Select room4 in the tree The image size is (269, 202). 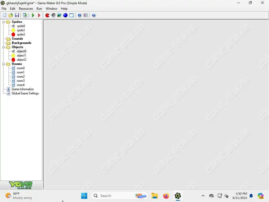point(20,85)
